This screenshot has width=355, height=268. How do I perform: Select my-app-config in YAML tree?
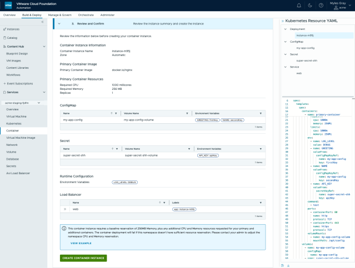click(306, 48)
